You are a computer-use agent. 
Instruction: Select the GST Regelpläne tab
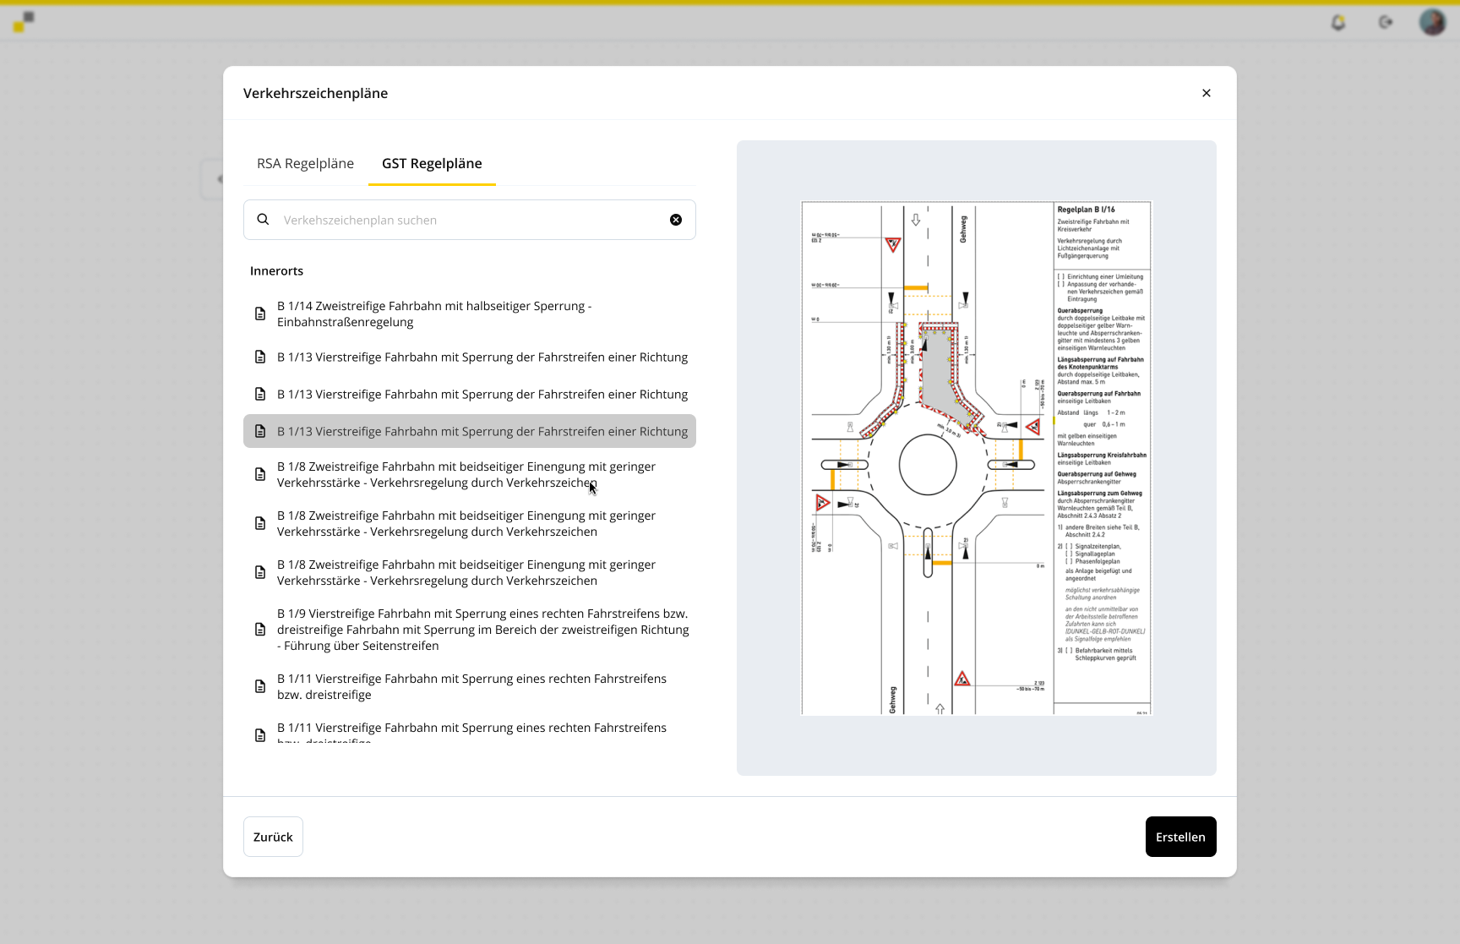click(432, 163)
